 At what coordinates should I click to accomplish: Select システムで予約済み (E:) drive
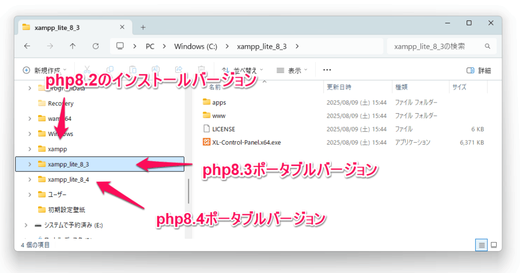point(73,225)
